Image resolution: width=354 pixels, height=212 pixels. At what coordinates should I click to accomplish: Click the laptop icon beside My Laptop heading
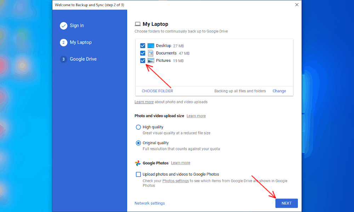pos(137,24)
